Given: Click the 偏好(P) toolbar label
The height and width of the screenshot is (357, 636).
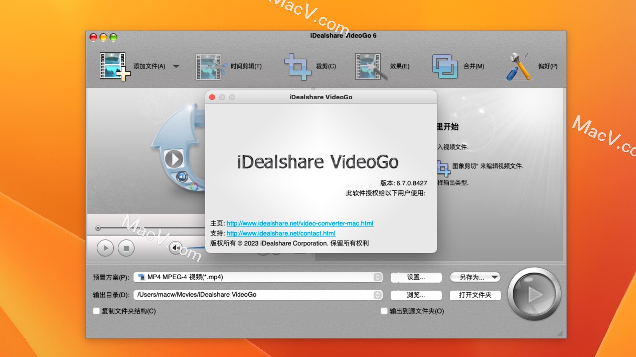Looking at the screenshot, I should pyautogui.click(x=548, y=66).
